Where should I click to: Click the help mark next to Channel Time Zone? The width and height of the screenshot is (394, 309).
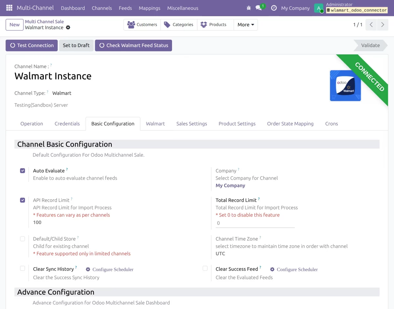point(260,237)
